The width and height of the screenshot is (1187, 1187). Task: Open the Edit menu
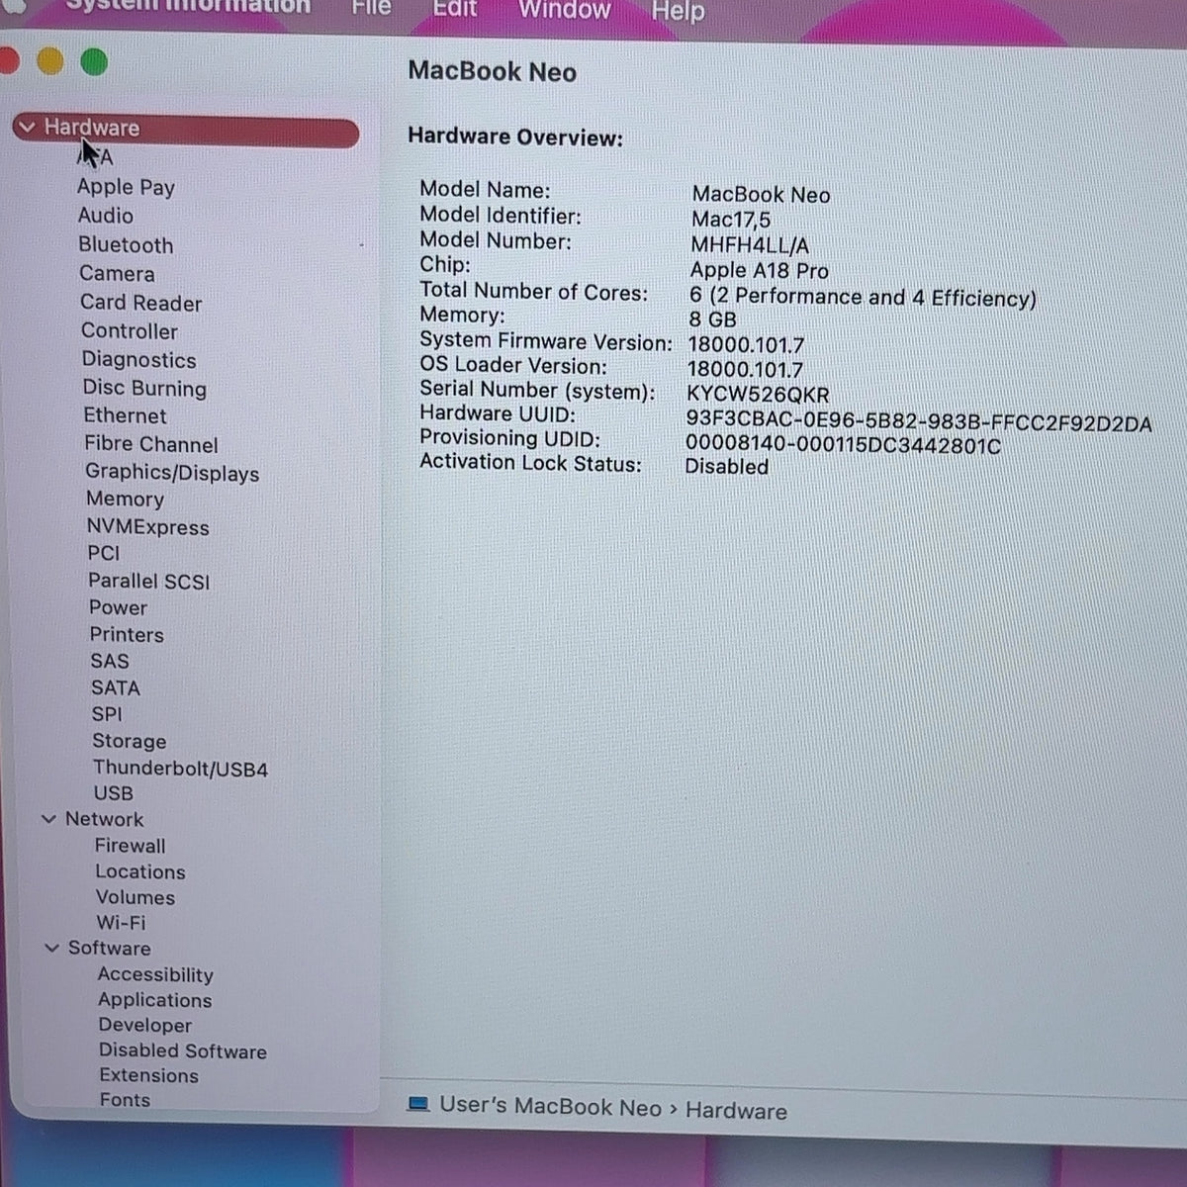click(x=455, y=9)
